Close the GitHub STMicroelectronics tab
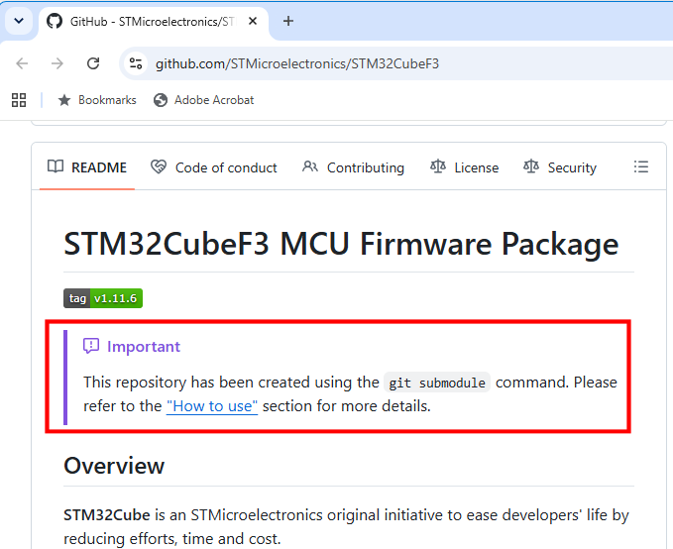The height and width of the screenshot is (549, 673). click(253, 21)
